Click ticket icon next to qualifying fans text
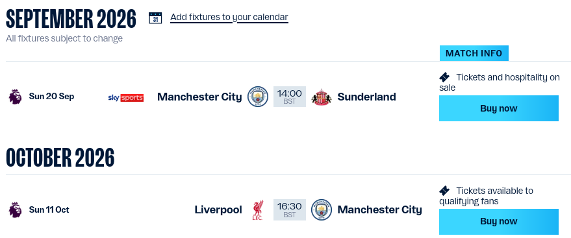This screenshot has width=571, height=238. point(444,191)
